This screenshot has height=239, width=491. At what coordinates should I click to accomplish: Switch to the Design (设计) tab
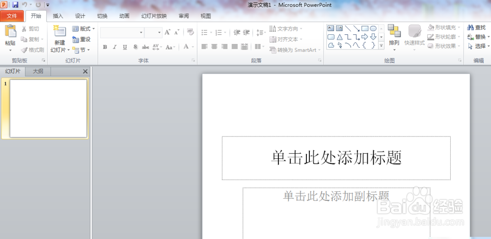(80, 16)
